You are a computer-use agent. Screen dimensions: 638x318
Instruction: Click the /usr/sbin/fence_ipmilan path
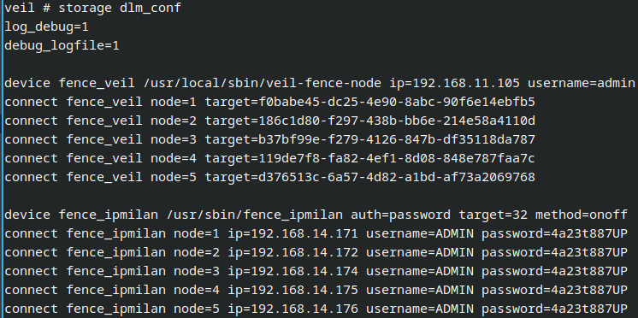pyautogui.click(x=255, y=215)
